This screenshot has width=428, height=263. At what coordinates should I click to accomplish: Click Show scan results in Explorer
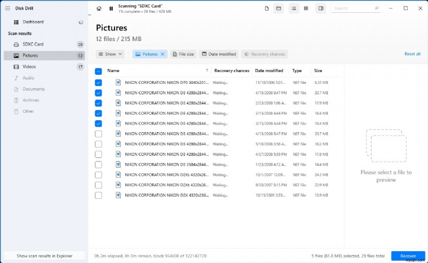click(44, 256)
